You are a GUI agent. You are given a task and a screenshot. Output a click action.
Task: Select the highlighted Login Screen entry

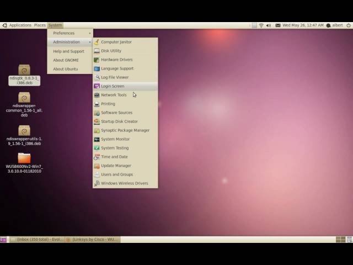125,86
